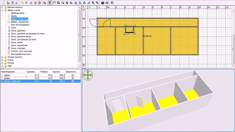Add selected furniture to home

tap(44, 3)
